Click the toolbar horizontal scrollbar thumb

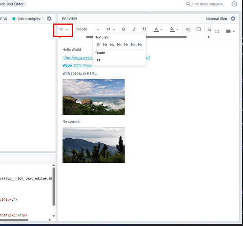tap(166, 37)
